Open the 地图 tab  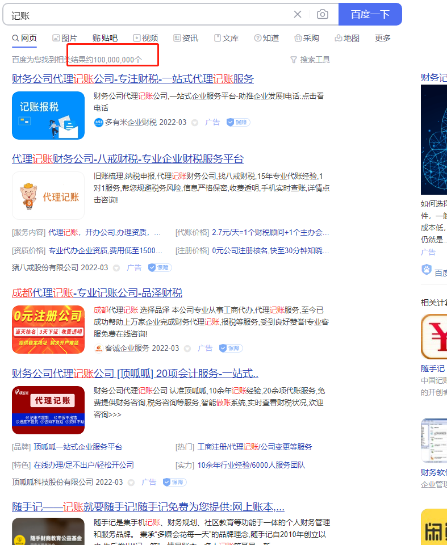coord(347,38)
